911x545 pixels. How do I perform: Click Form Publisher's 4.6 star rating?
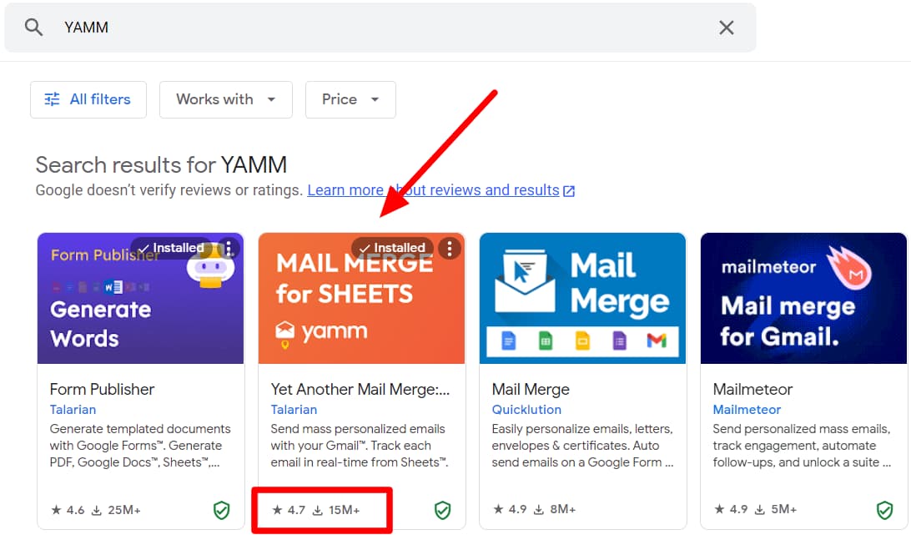[x=68, y=510]
